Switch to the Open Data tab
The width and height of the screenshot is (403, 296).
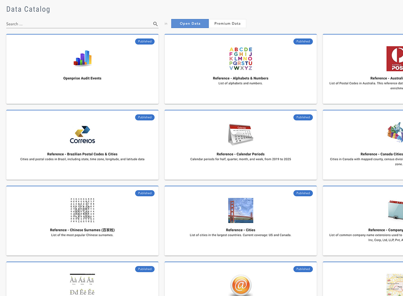(190, 24)
